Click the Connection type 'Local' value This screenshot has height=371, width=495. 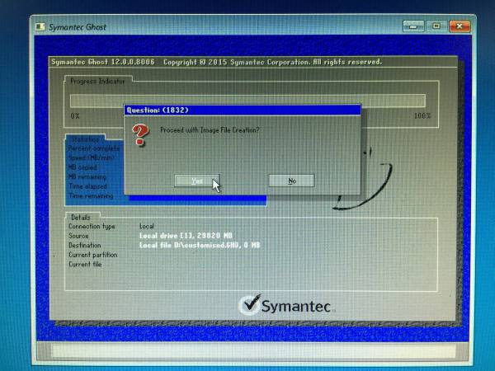pos(148,226)
